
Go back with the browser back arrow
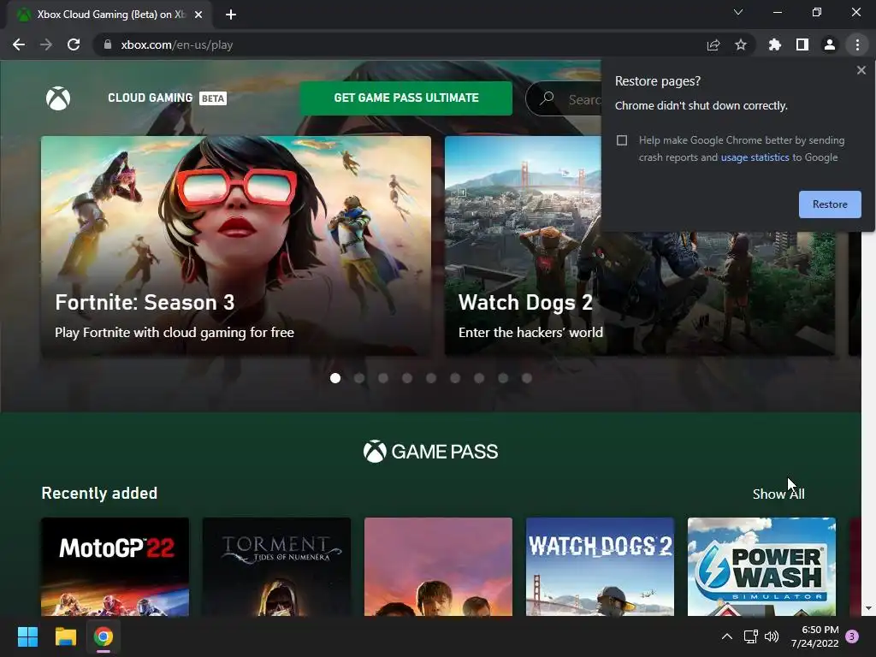point(19,44)
